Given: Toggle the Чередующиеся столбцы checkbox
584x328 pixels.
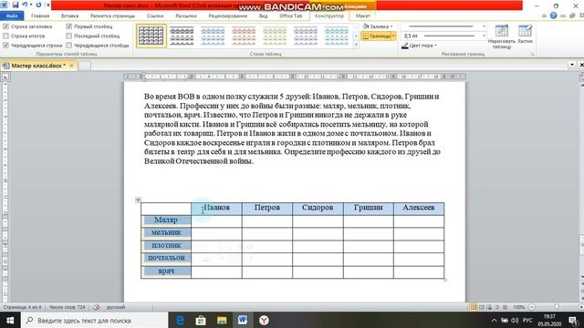Looking at the screenshot, I should [69, 45].
